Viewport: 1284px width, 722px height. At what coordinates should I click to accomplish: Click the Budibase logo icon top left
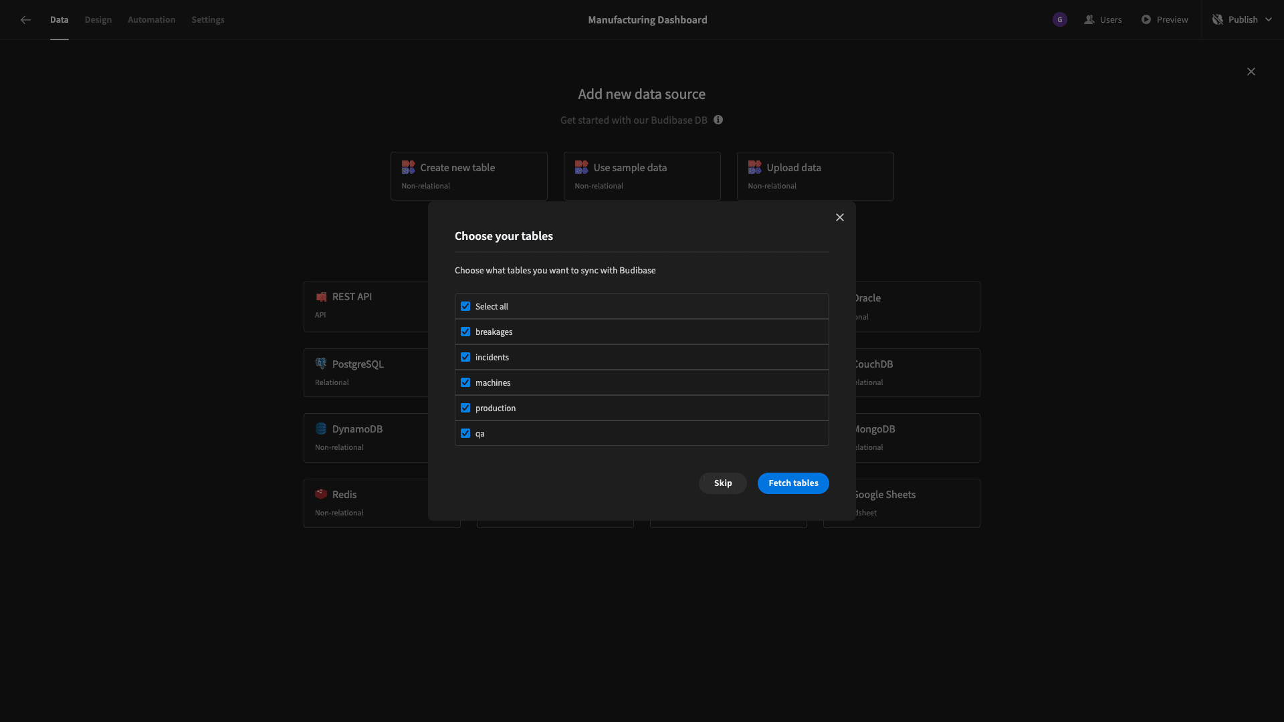(x=25, y=19)
